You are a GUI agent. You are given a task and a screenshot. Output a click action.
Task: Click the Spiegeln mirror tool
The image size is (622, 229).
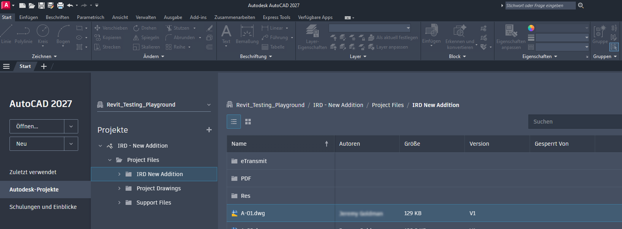tap(146, 38)
